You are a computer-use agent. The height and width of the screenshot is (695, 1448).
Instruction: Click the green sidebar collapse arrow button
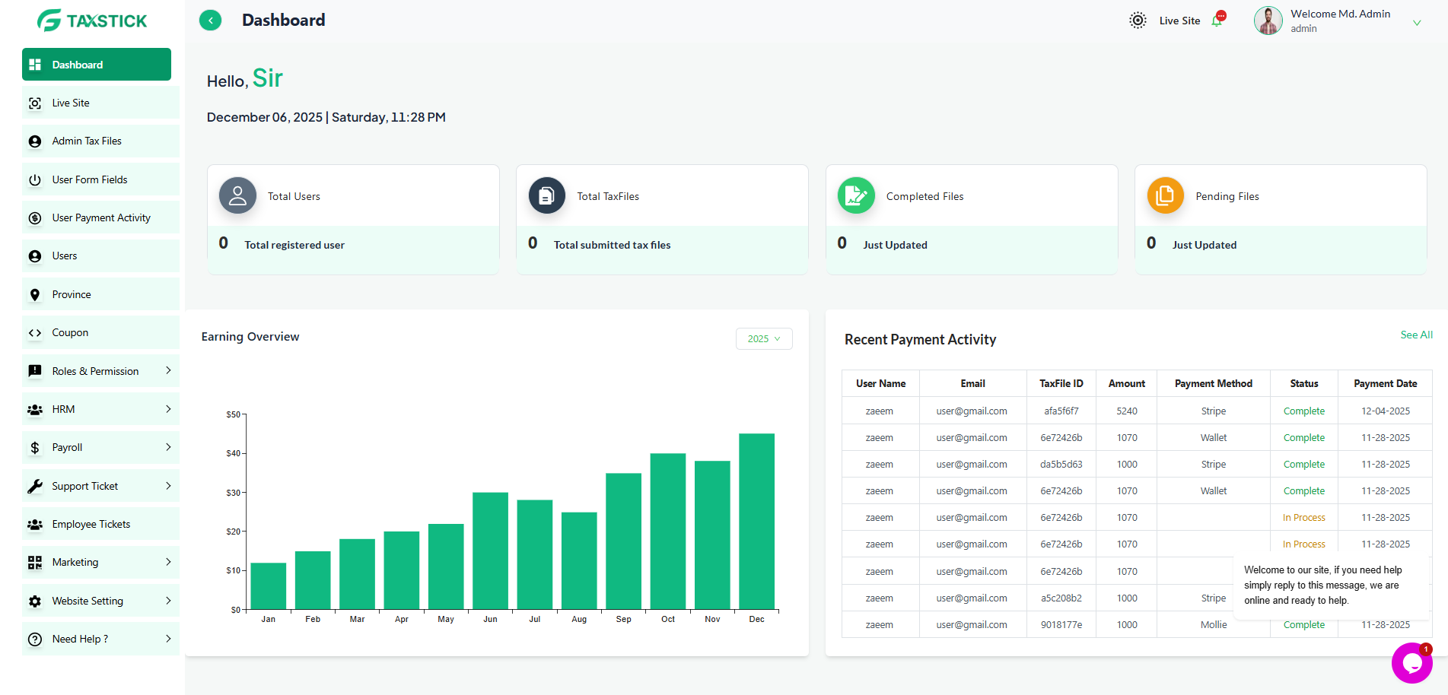click(210, 21)
